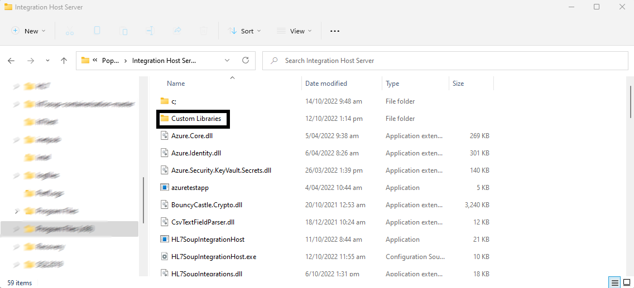Click the Share icon in toolbar
The width and height of the screenshot is (634, 288).
(177, 31)
